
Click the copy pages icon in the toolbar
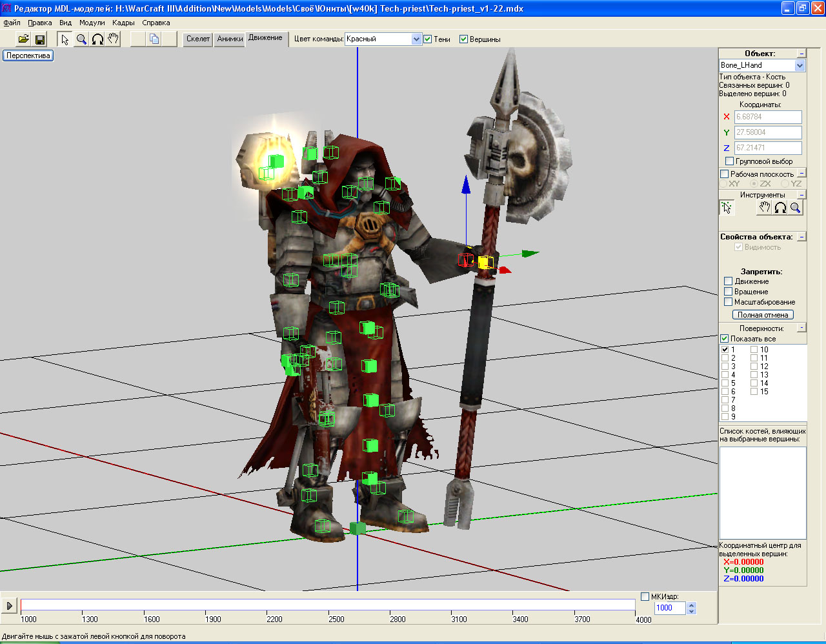point(154,39)
